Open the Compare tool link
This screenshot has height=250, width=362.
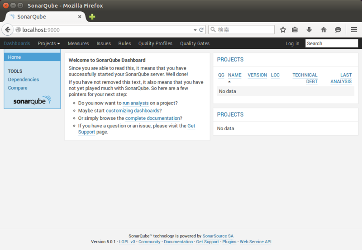tap(18, 88)
